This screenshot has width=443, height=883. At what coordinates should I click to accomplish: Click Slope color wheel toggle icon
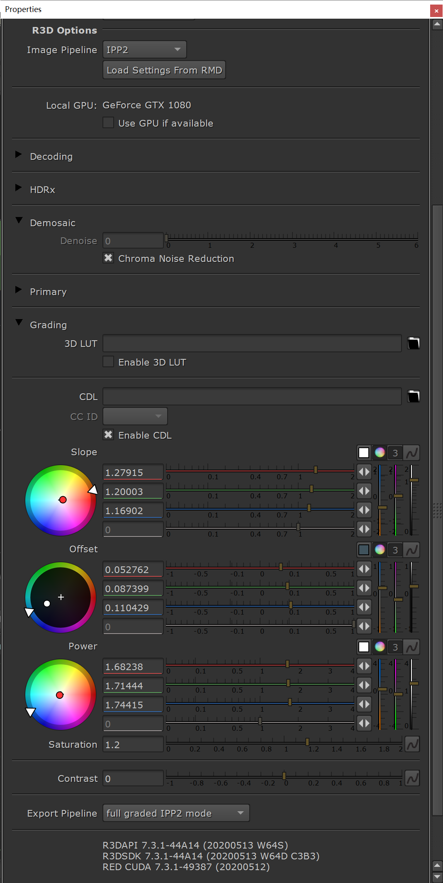coord(380,453)
